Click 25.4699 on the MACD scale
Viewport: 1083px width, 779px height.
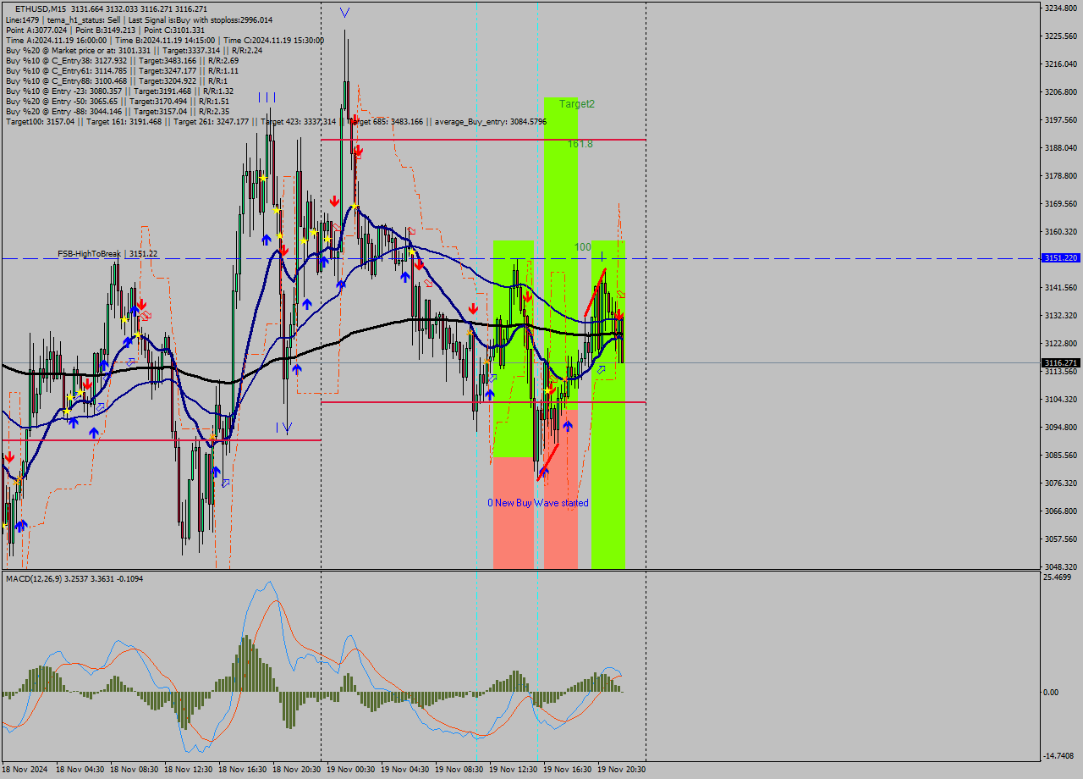point(1058,577)
